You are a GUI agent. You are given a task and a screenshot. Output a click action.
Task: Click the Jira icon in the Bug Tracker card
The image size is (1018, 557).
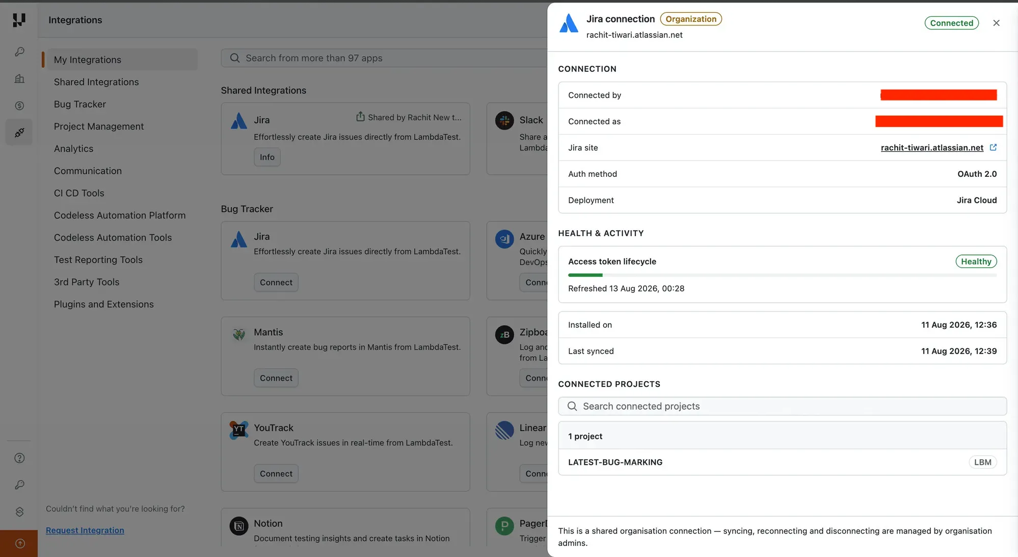(x=238, y=239)
